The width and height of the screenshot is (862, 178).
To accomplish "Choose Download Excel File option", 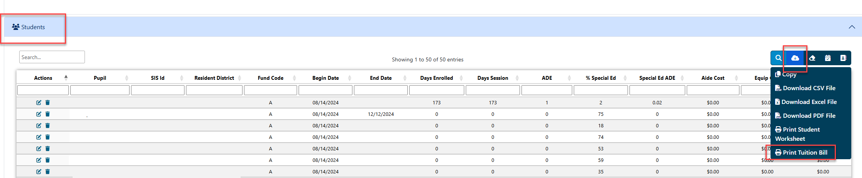I will (806, 102).
